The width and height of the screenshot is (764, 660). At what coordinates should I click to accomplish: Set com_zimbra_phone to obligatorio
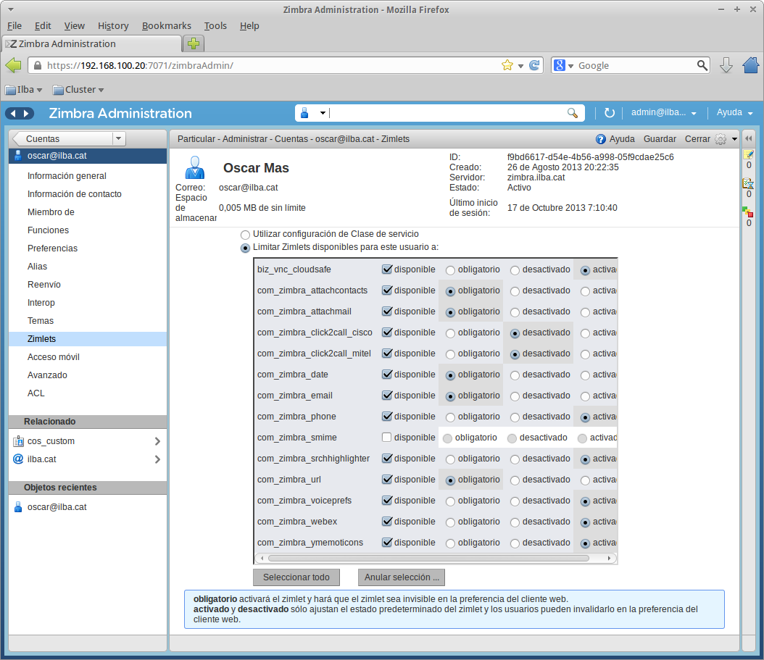(x=451, y=417)
